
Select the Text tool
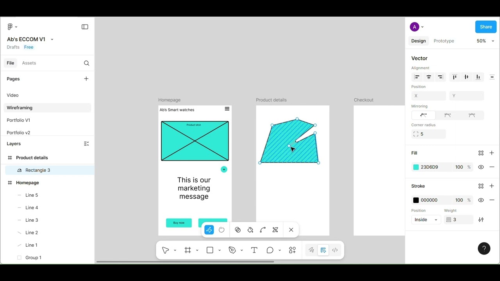(x=254, y=250)
